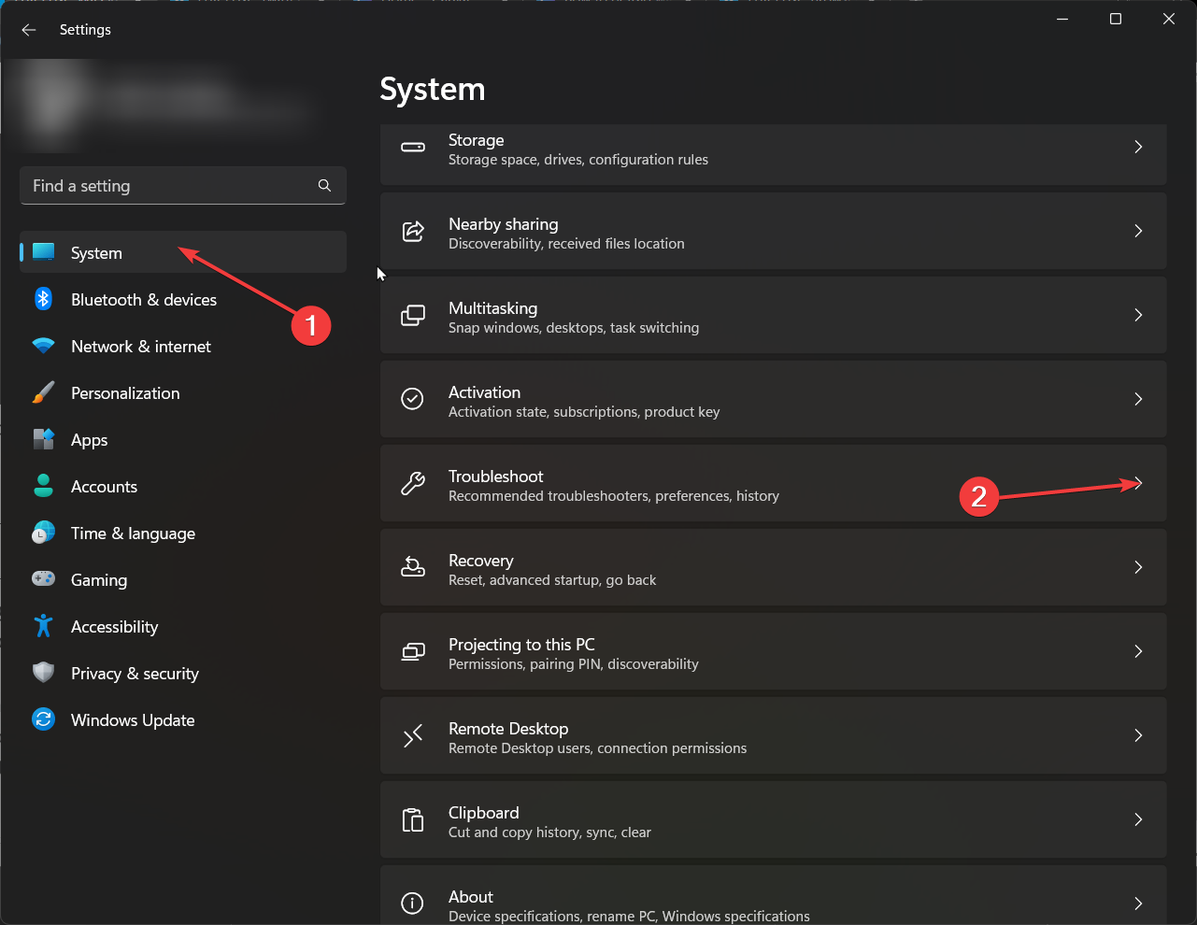Click the Bluetooth & devices icon
Viewport: 1197px width, 925px height.
pos(43,299)
